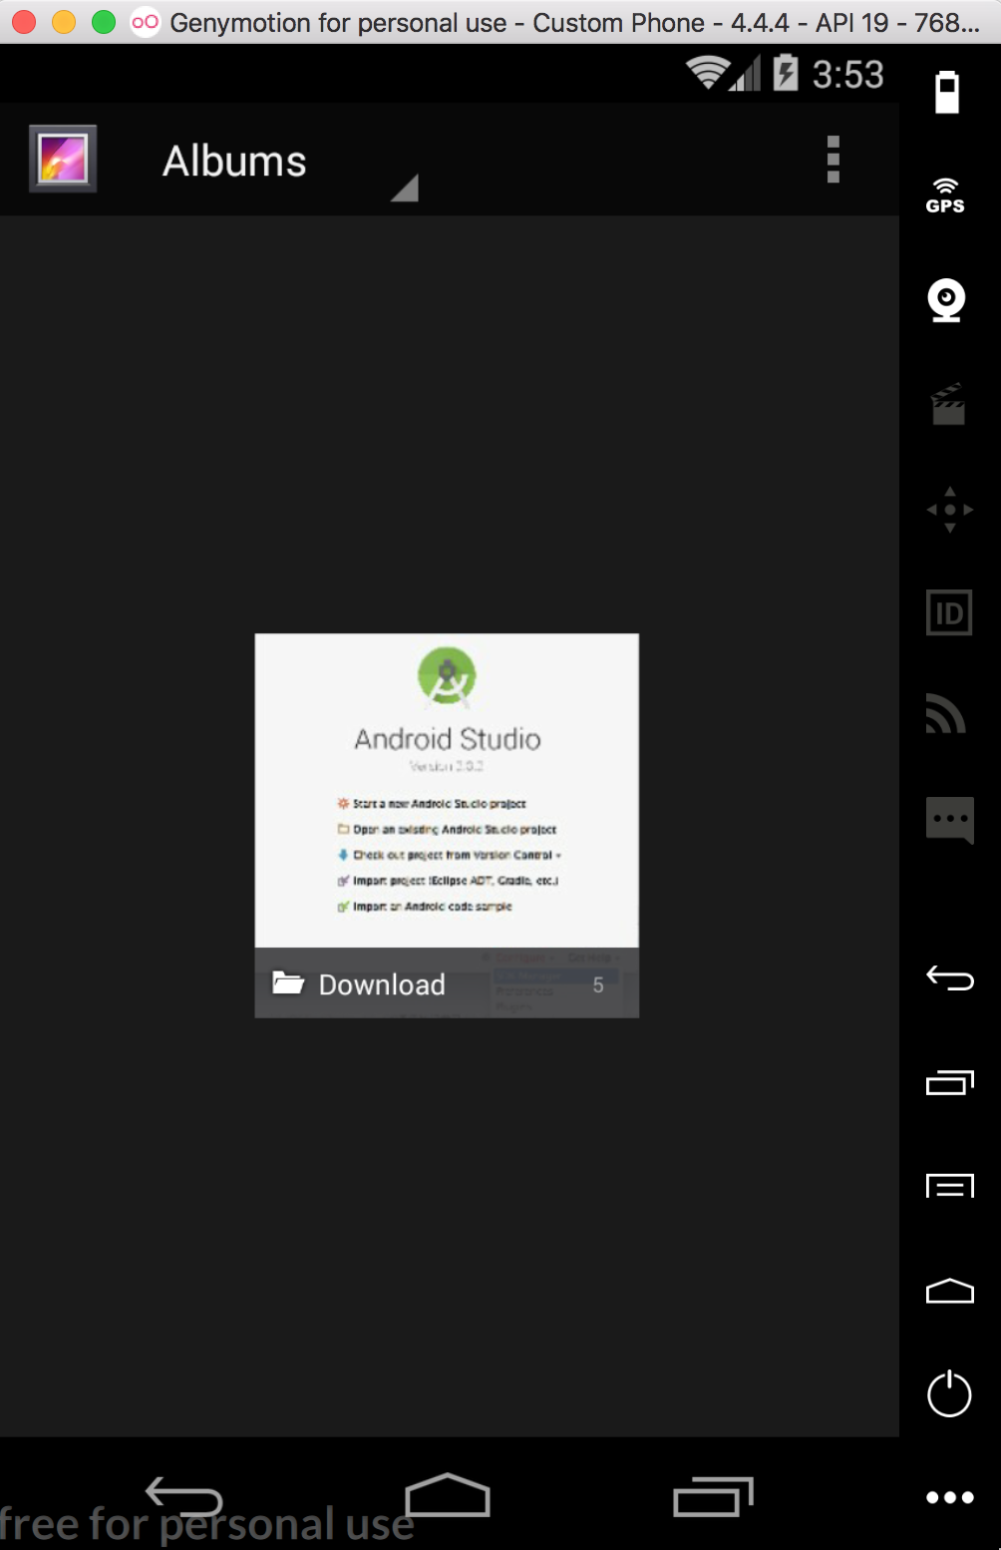Click the Download album count 5
This screenshot has width=1001, height=1550.
point(598,985)
